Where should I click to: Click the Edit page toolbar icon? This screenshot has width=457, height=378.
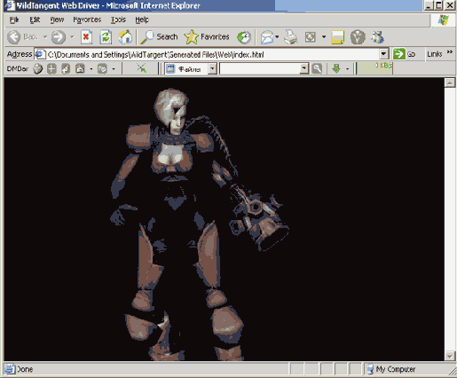(x=311, y=37)
